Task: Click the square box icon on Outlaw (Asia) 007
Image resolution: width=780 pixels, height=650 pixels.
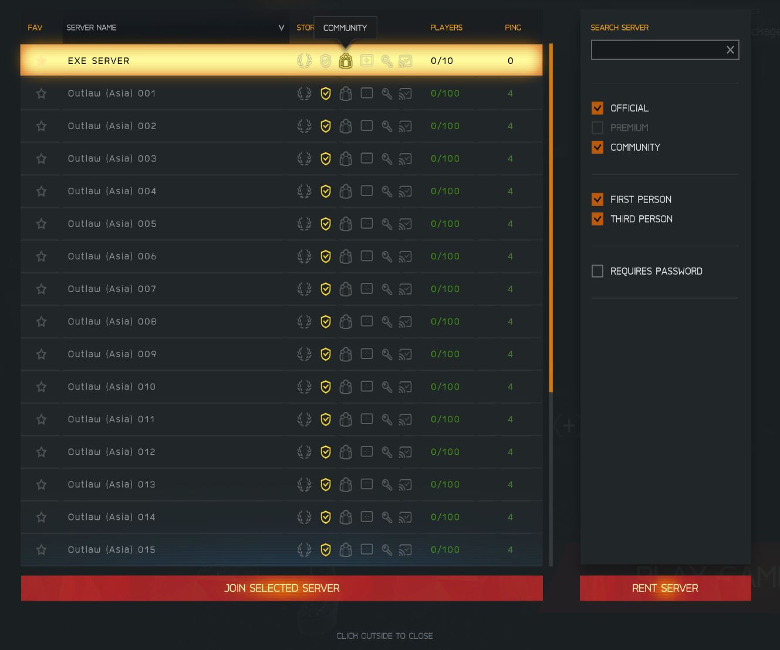Action: point(367,289)
